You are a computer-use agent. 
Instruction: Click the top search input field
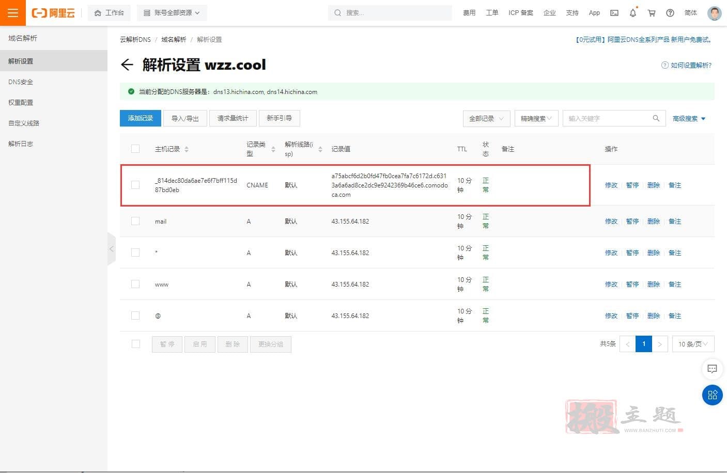[x=390, y=13]
